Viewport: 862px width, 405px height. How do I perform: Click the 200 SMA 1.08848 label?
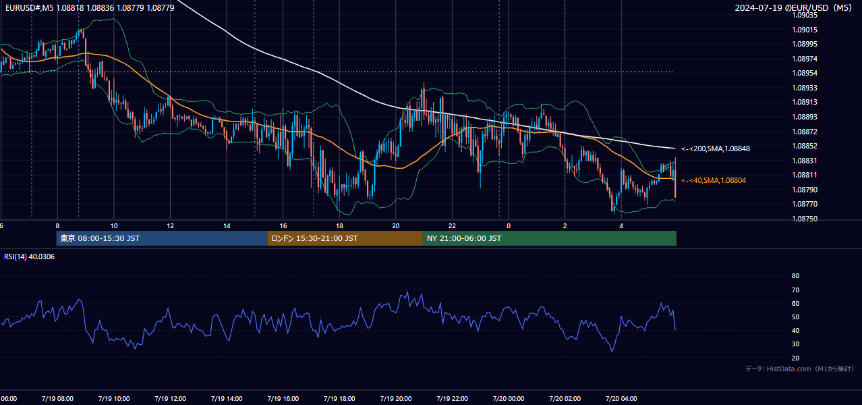[x=715, y=148]
